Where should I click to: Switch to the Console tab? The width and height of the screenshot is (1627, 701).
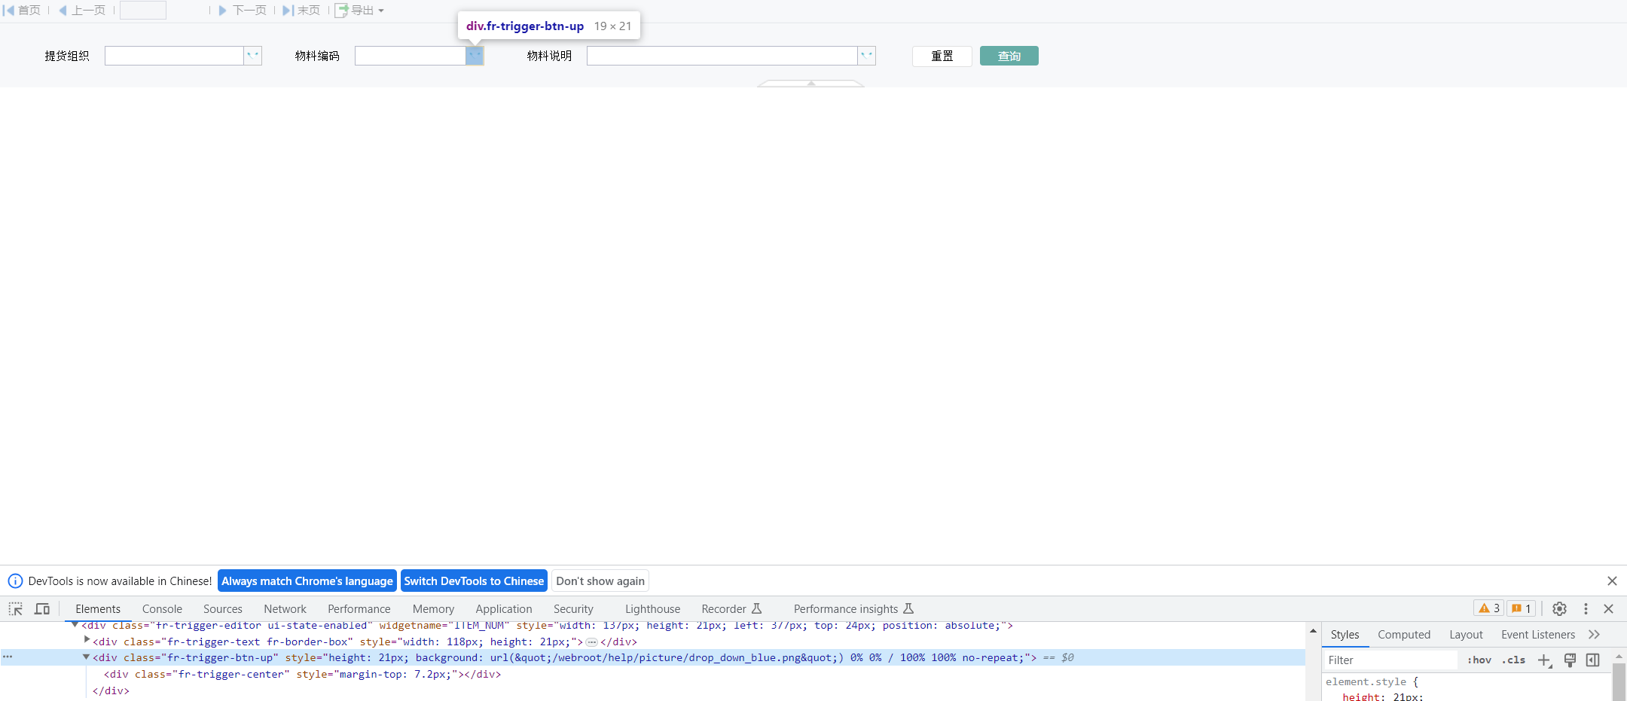tap(162, 609)
